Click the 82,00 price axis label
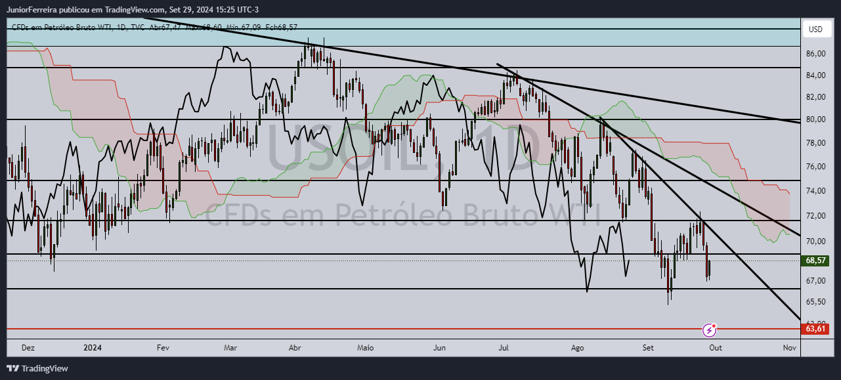 click(815, 97)
